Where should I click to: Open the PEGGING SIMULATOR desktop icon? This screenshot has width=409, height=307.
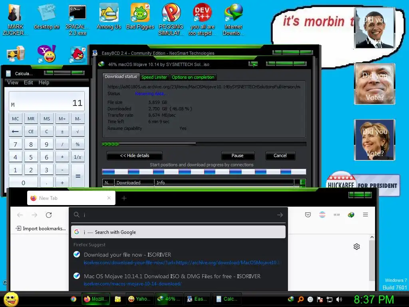click(x=171, y=20)
